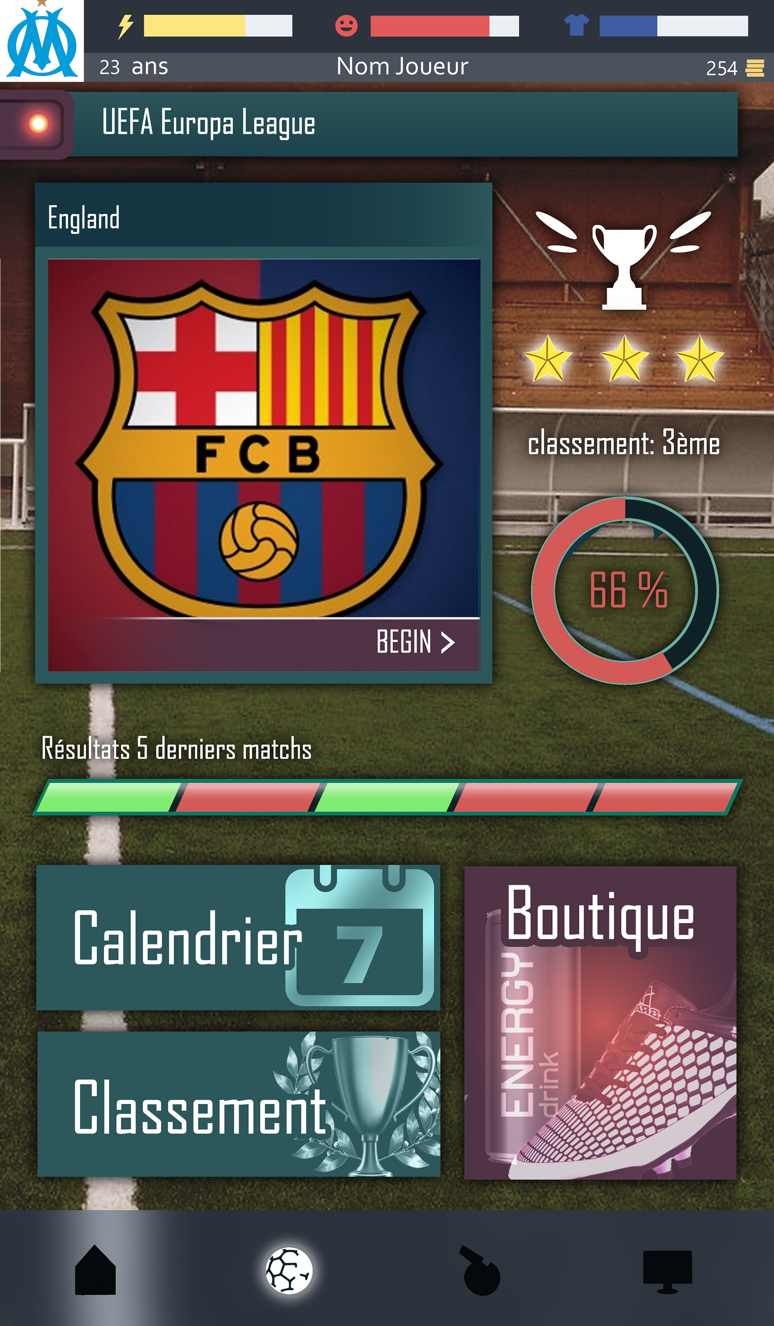Open the home tab in bottom bar
Image resolution: width=774 pixels, height=1326 pixels.
click(x=95, y=1270)
